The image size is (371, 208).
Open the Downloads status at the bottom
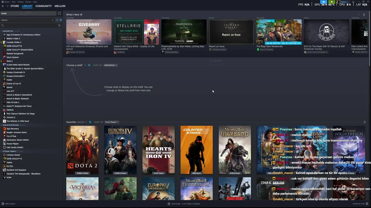tap(184, 204)
